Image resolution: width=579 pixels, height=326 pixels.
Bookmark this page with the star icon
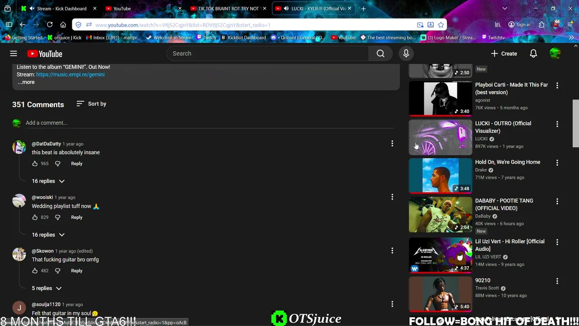[x=441, y=25]
